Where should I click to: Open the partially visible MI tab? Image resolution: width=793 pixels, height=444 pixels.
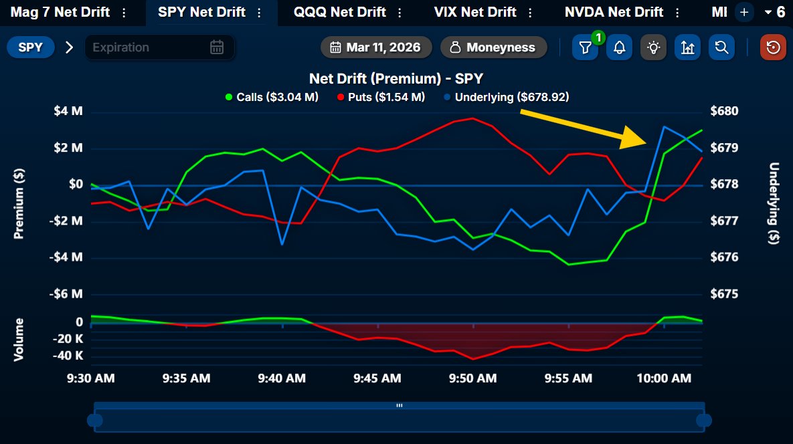(x=719, y=12)
